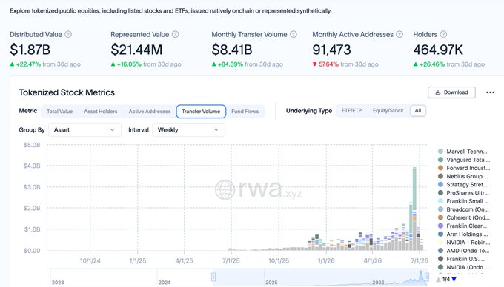
Task: Toggle Forward Indust... legend entry
Action: pyautogui.click(x=464, y=168)
